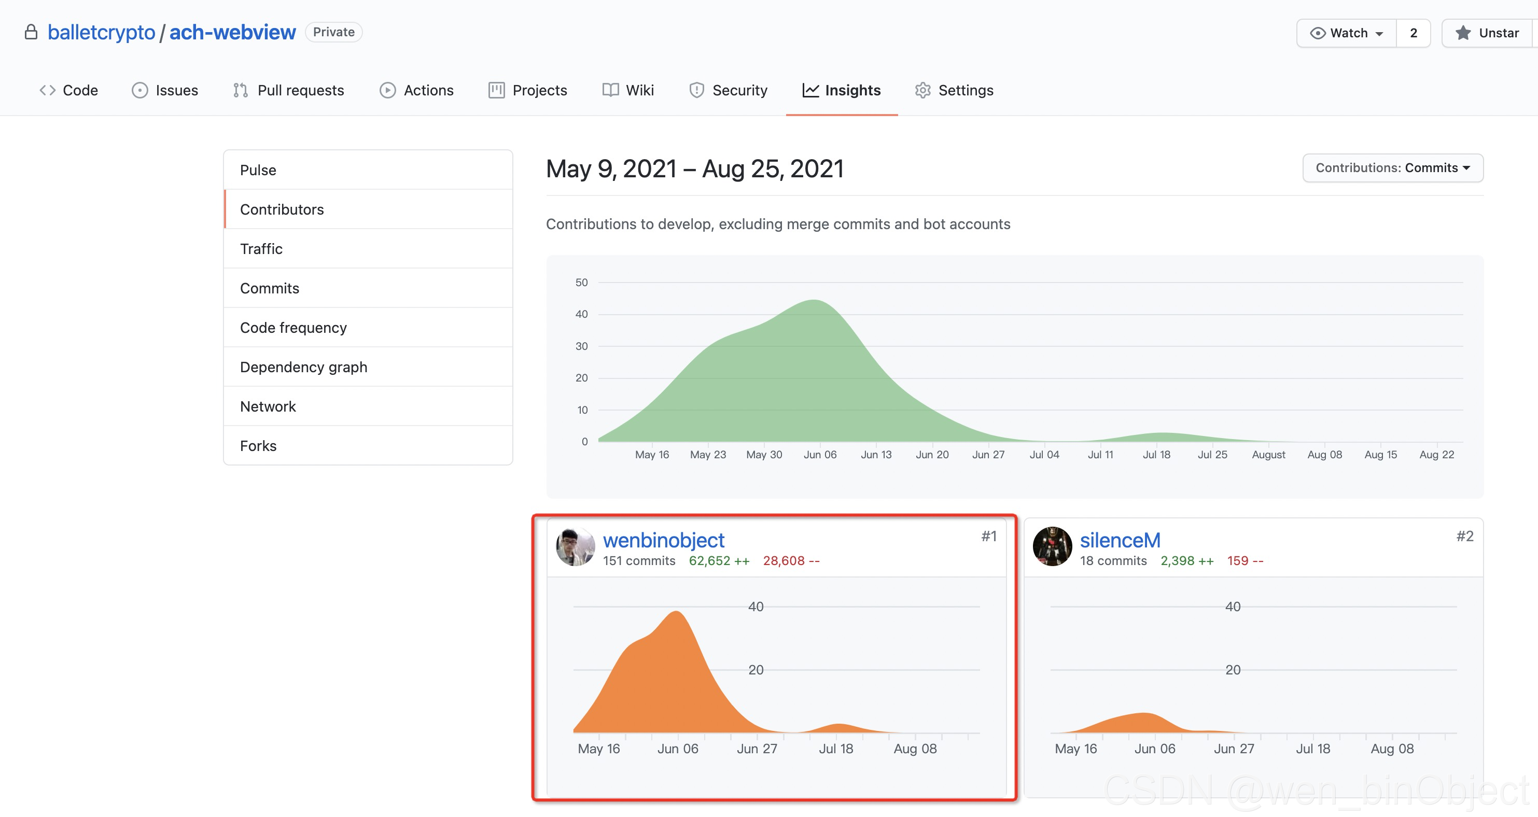Open Pulse in the sidebar

coord(368,170)
